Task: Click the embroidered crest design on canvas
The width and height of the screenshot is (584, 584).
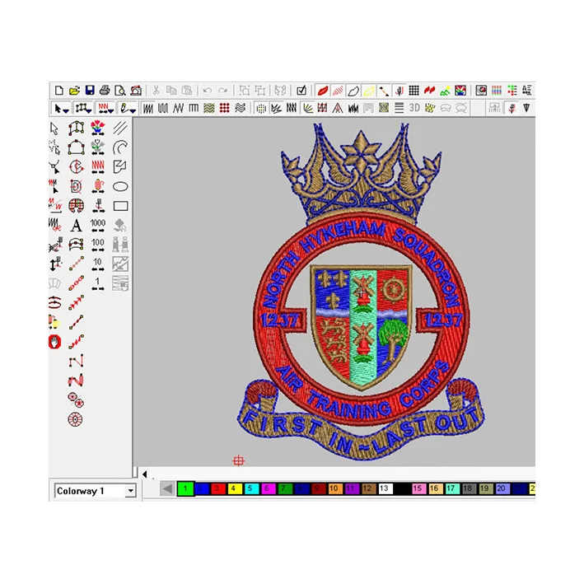Action: click(361, 291)
